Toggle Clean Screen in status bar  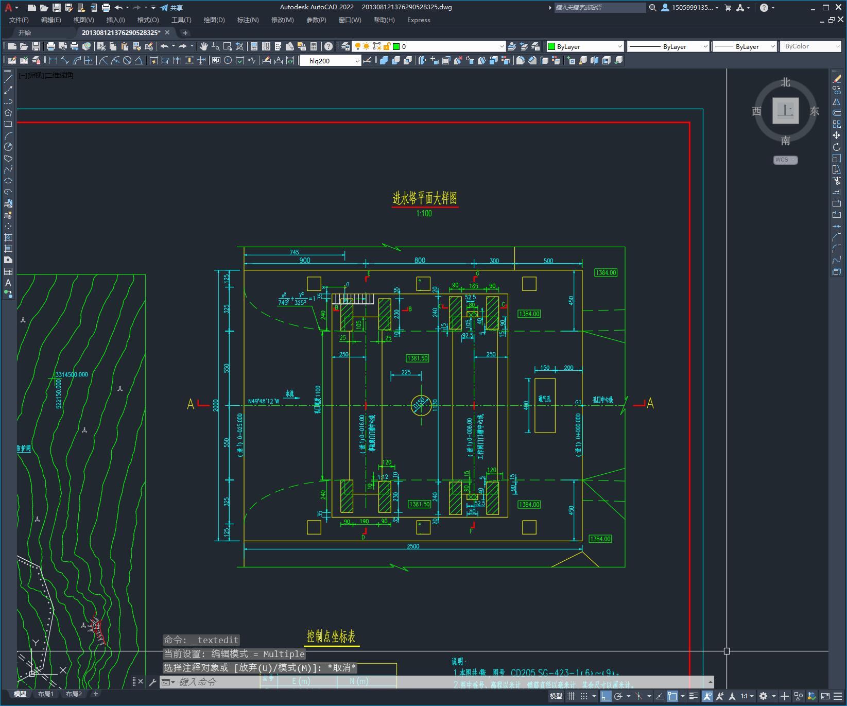coord(825,696)
